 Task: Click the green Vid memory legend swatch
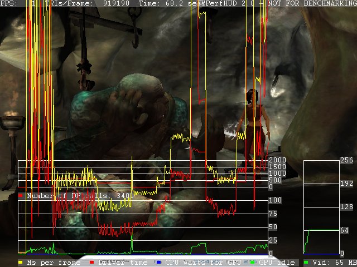click(306, 263)
